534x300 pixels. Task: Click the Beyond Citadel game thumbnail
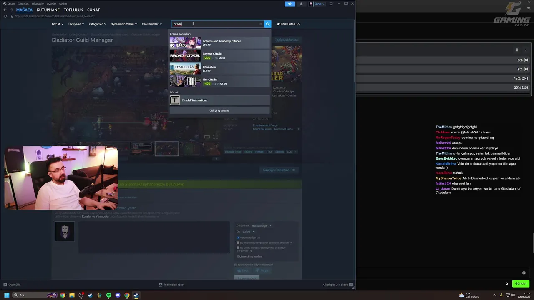pos(185,55)
